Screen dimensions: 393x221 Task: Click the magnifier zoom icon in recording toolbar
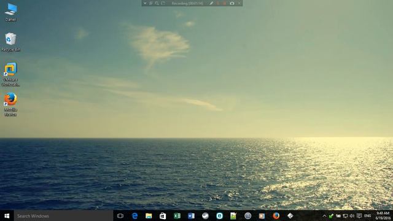point(157,3)
